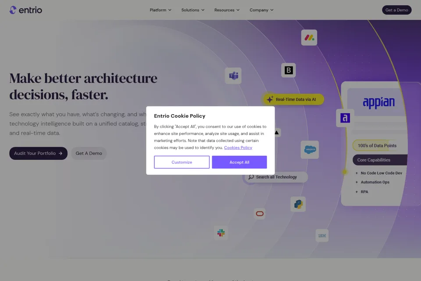Click the Microsoft Teams icon
The width and height of the screenshot is (421, 281).
coord(233,76)
